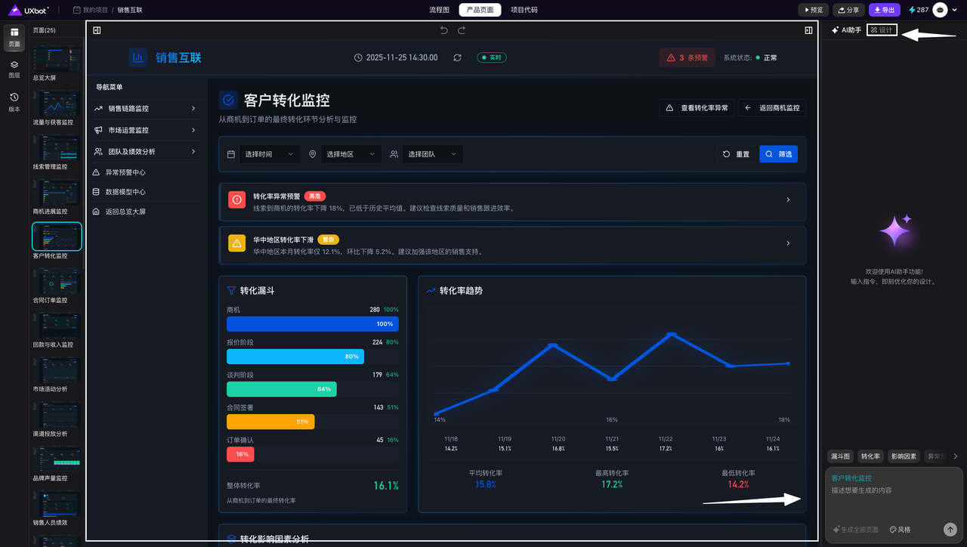Click the refresh icon beside timestamp
Viewport: 967px width, 547px height.
[457, 57]
